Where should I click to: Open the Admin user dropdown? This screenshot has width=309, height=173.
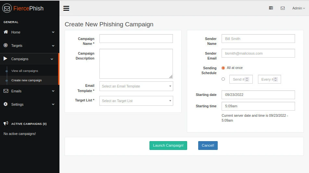pyautogui.click(x=298, y=8)
